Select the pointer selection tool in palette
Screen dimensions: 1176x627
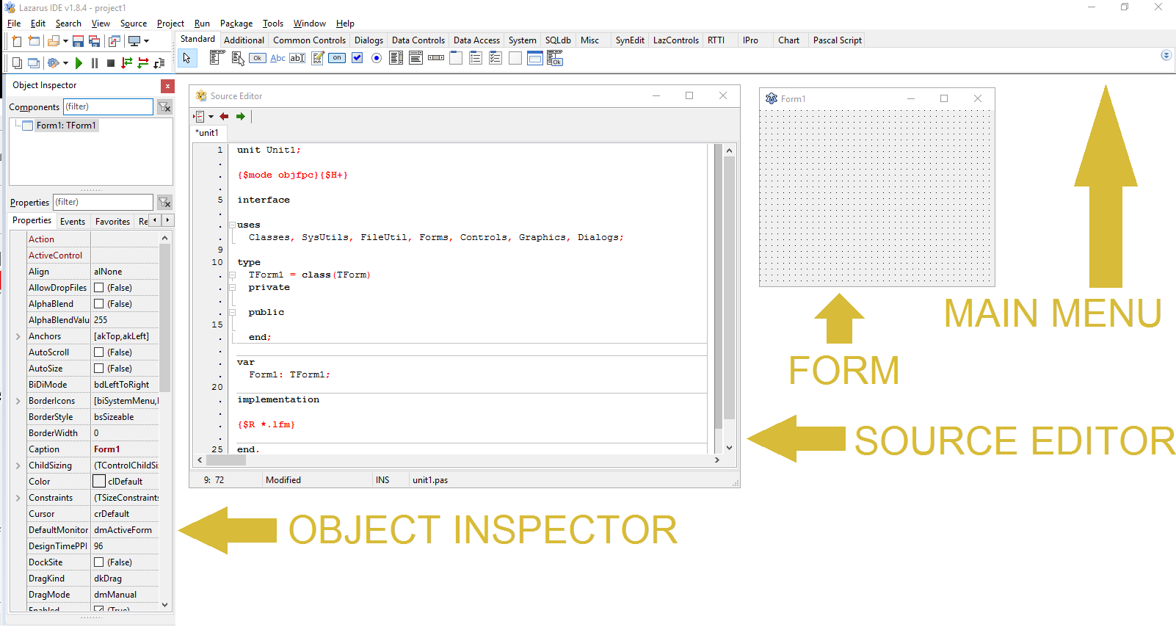tap(187, 58)
